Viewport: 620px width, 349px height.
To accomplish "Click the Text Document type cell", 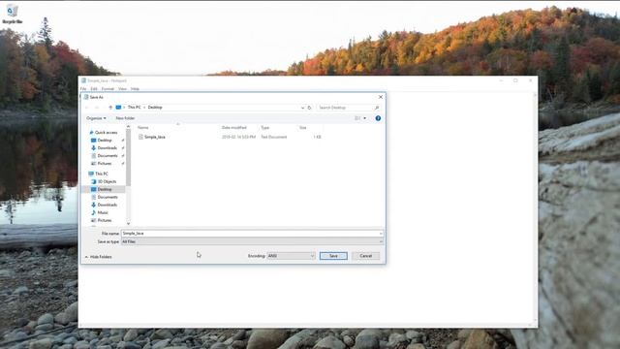I will 273,137.
